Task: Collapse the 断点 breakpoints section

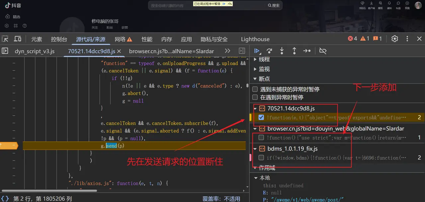Action: tap(255, 79)
